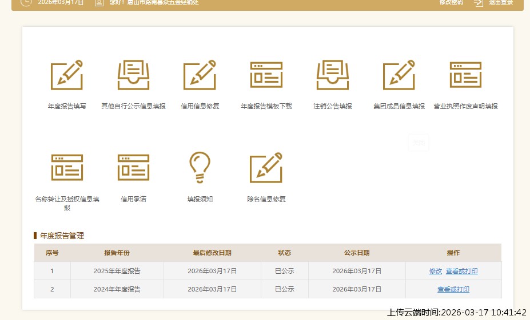Select the 2024年年度报告 cell
530x320 pixels.
117,289
